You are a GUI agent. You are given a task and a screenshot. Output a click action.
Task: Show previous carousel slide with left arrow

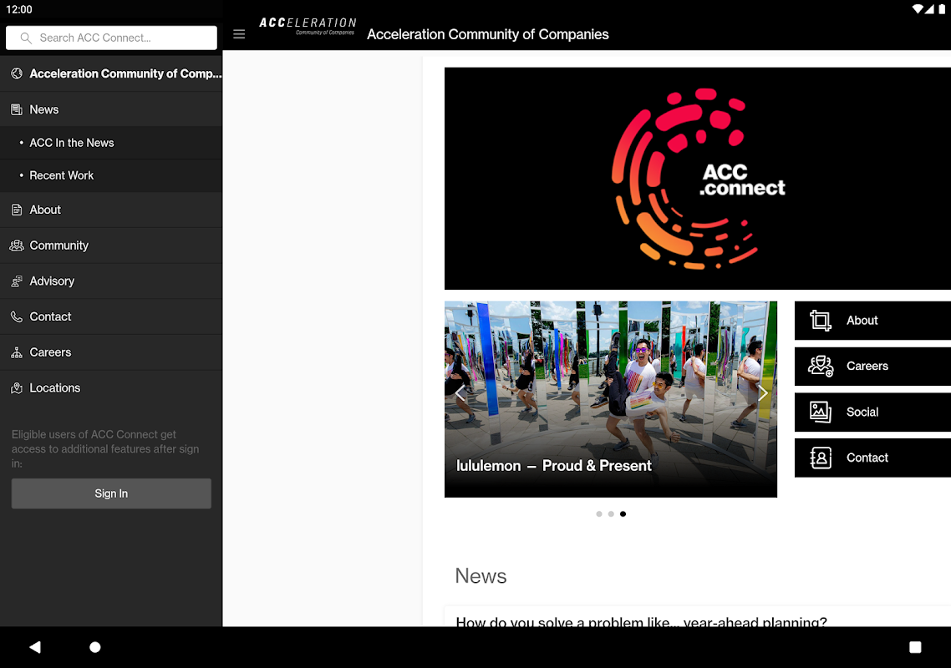point(460,392)
